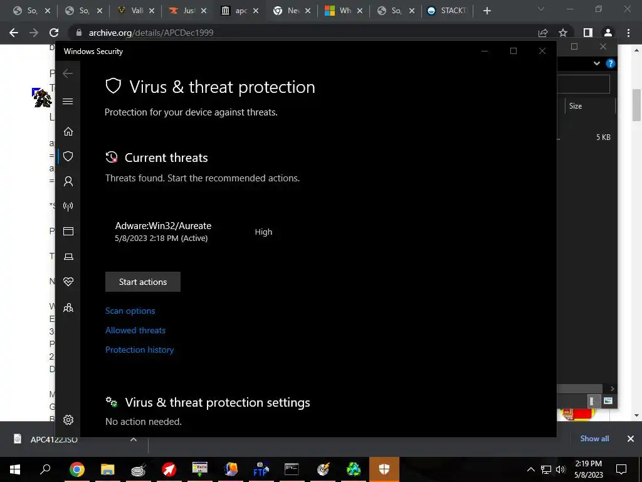Screen dimensions: 642x482
Task: Open the Windows Start menu
Action: tap(15, 469)
